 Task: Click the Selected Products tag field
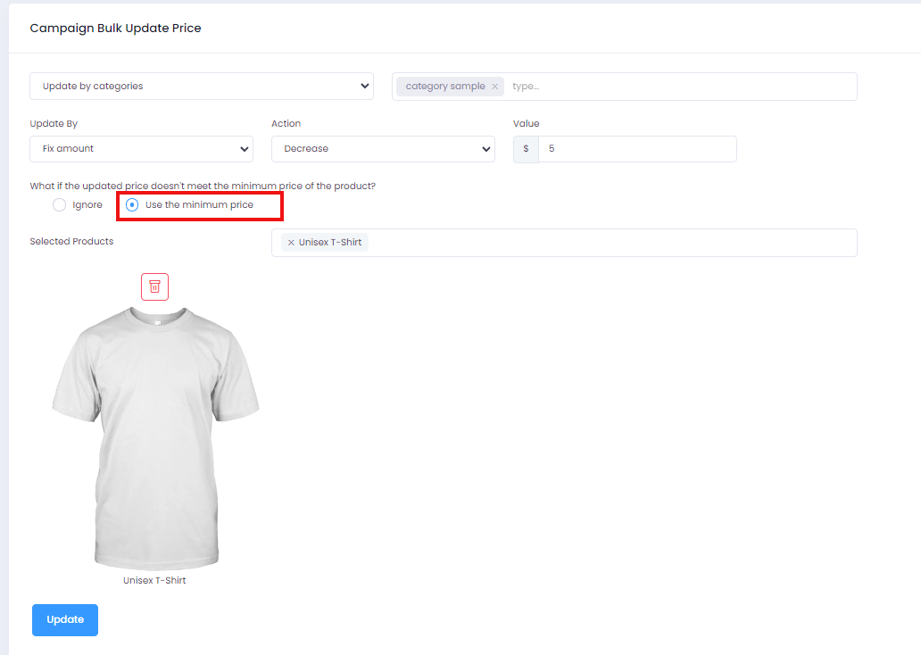pyautogui.click(x=564, y=243)
